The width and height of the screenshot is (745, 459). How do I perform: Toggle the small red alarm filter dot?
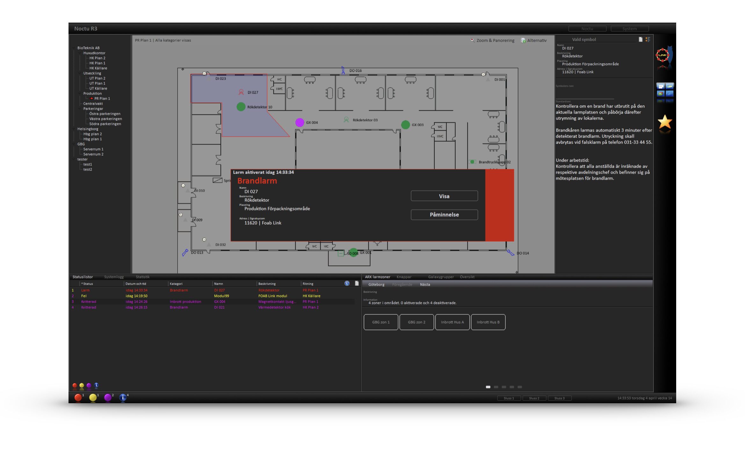click(x=75, y=385)
